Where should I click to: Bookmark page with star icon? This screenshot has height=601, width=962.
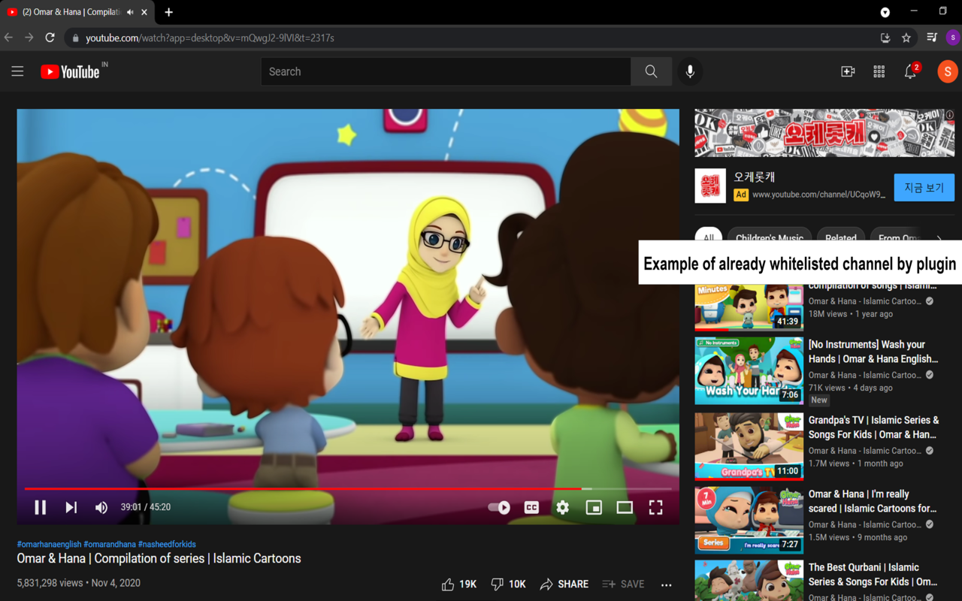[906, 38]
